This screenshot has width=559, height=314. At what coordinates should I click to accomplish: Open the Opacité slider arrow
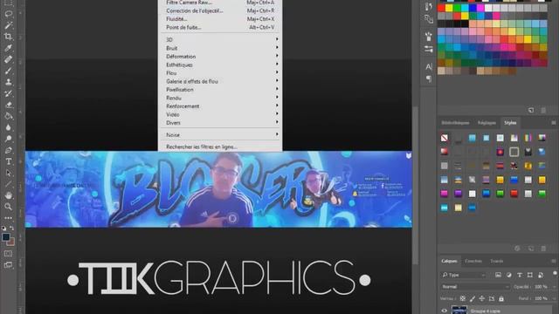pos(555,287)
